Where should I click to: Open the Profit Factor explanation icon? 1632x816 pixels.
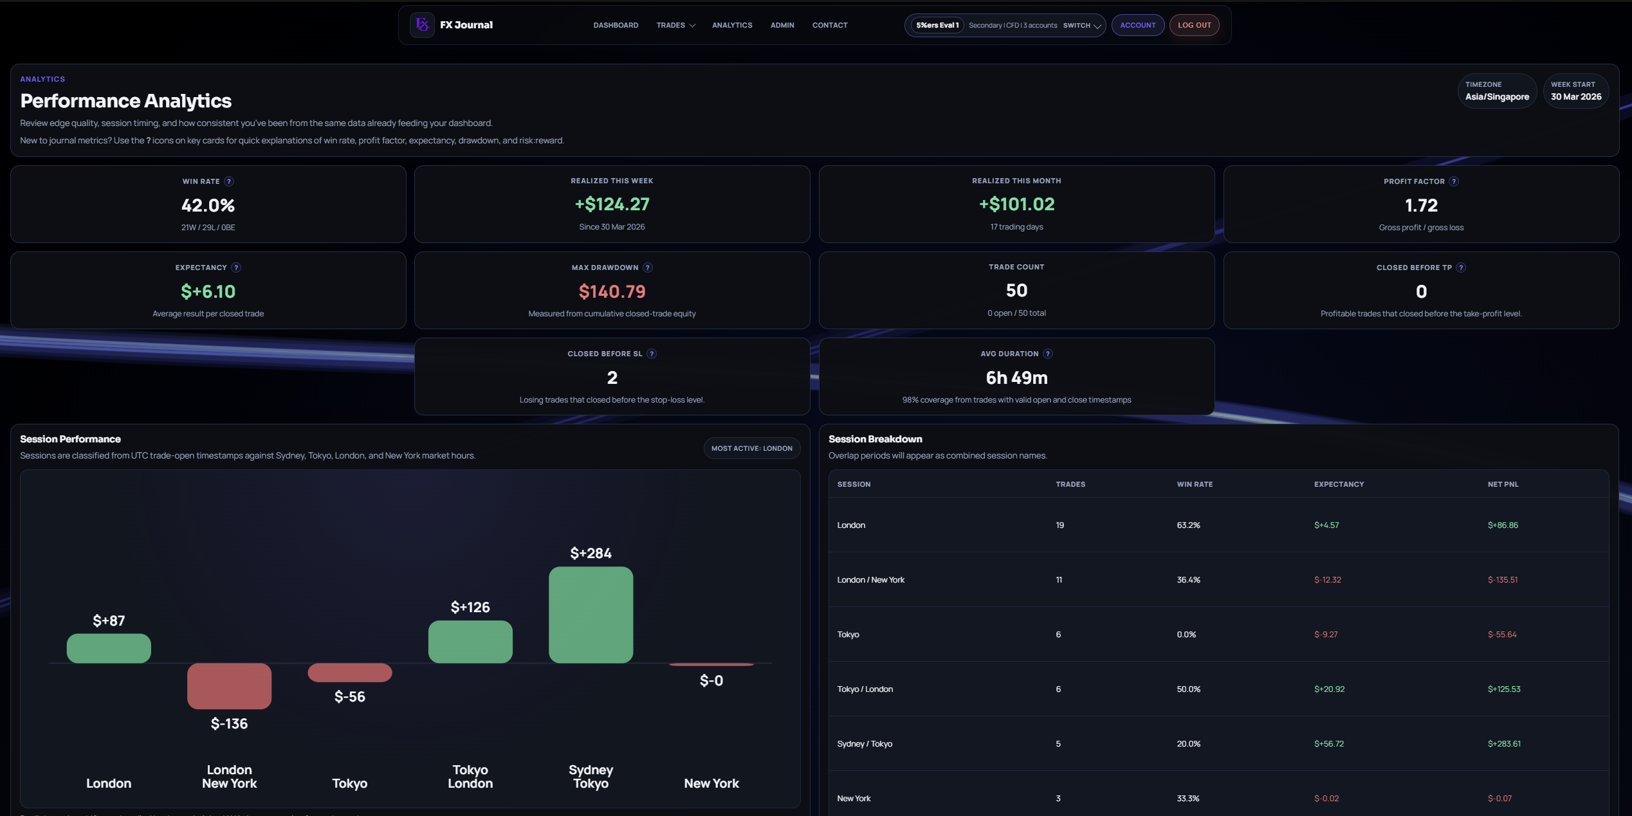(x=1454, y=181)
